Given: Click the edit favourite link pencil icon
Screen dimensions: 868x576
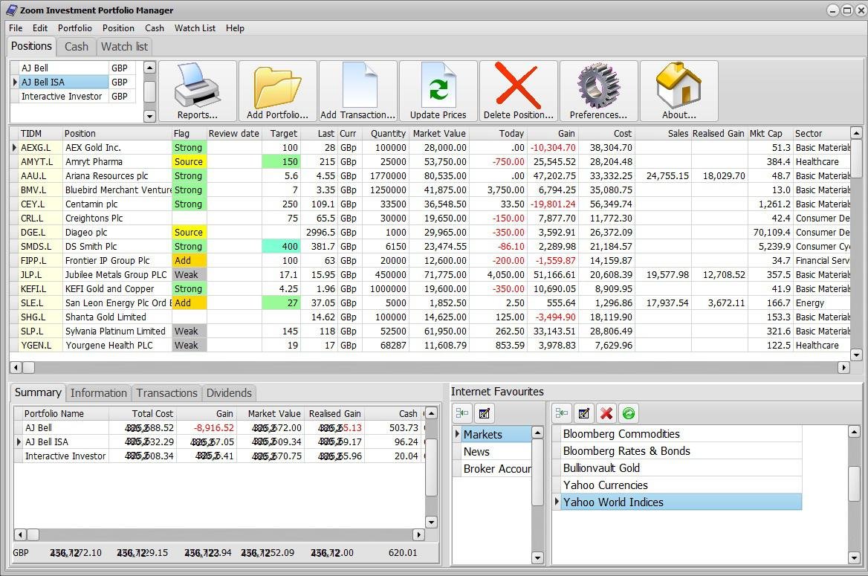Looking at the screenshot, I should point(583,413).
